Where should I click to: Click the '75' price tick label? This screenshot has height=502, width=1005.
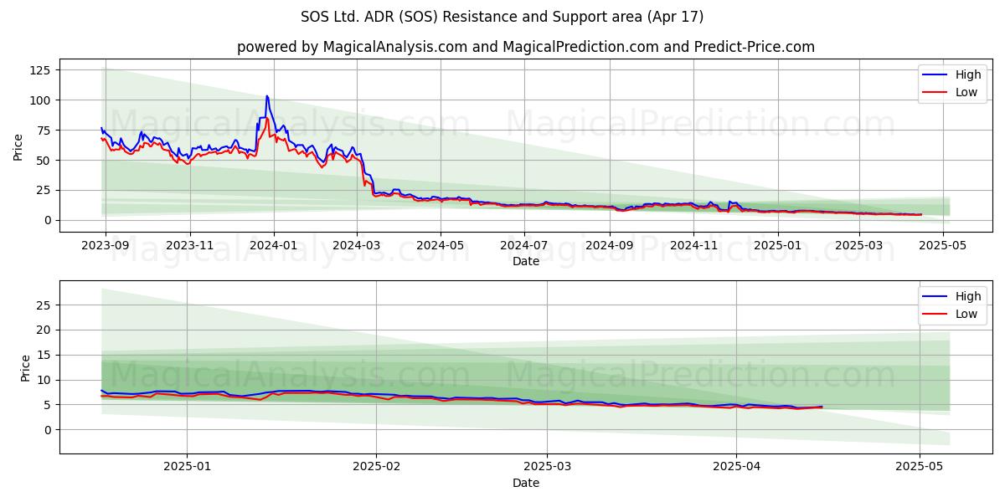[45, 131]
